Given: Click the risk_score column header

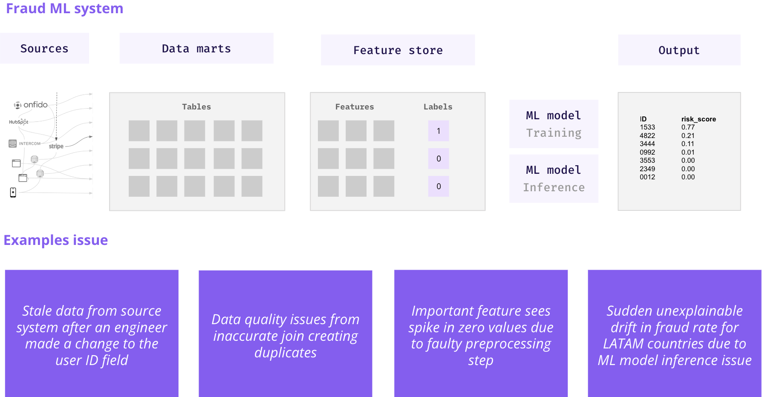Looking at the screenshot, I should (698, 119).
